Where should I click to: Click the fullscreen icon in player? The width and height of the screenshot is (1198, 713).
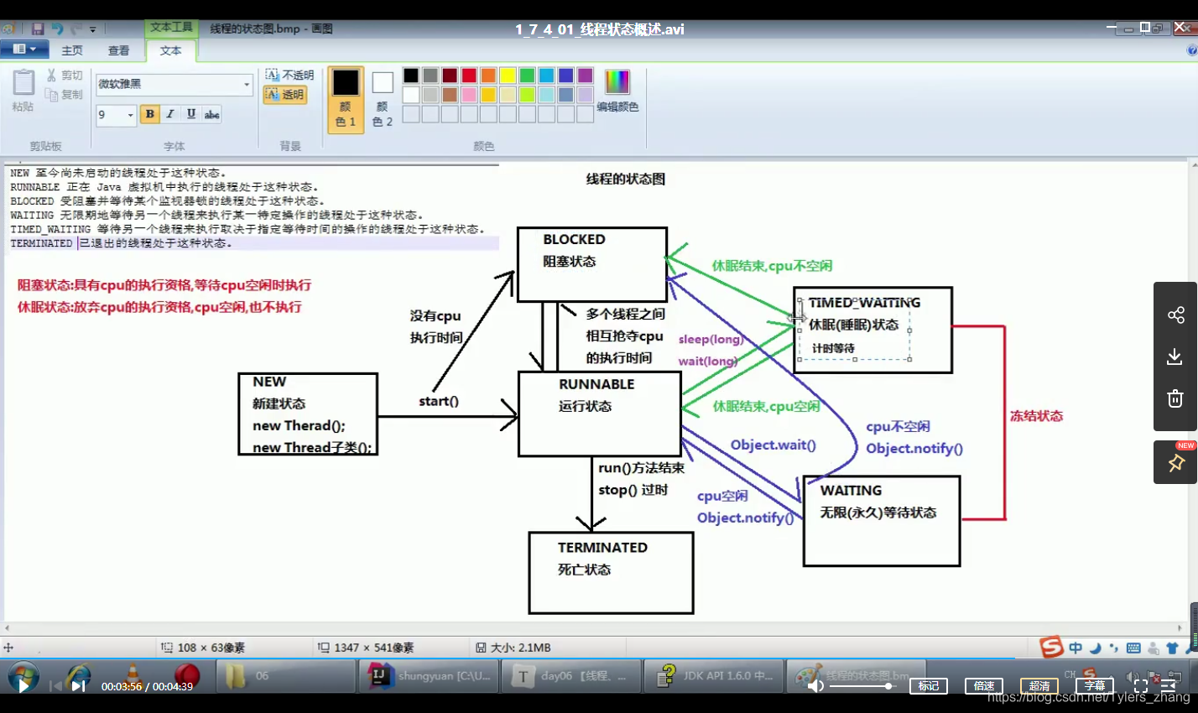pos(1141,686)
